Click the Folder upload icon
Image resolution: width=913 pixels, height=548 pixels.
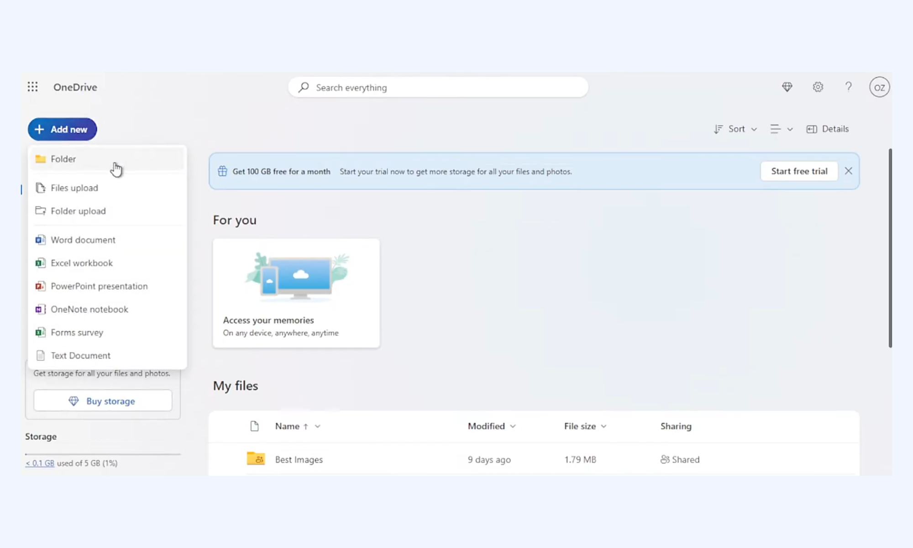click(x=41, y=211)
